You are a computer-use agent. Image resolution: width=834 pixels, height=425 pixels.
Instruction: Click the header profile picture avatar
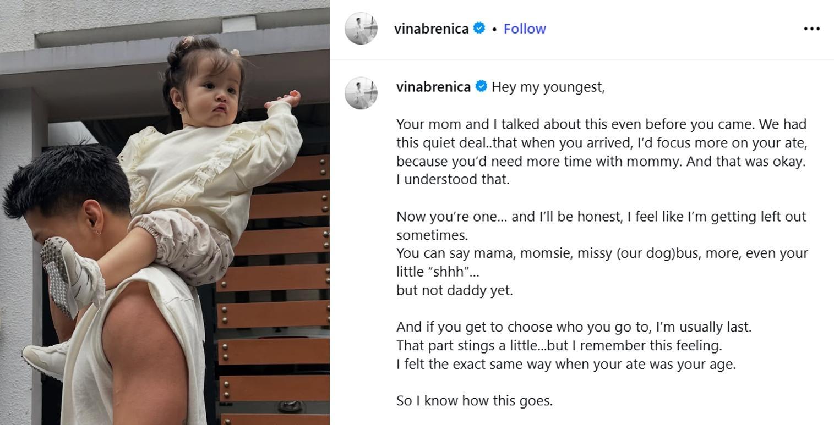click(x=361, y=29)
